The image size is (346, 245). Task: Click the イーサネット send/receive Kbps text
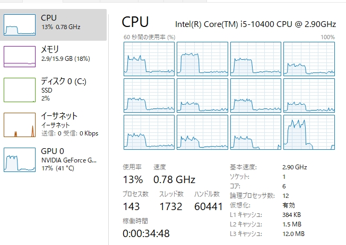(70, 133)
